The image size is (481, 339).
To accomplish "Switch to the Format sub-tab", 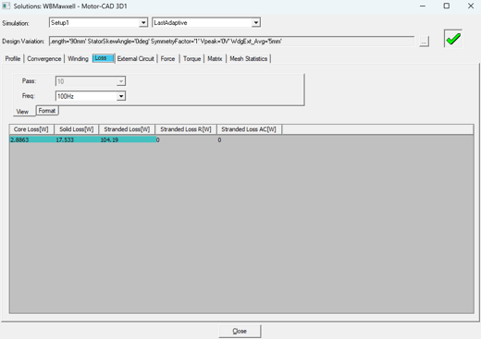I will click(x=47, y=111).
